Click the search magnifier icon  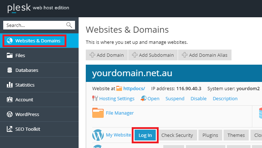point(69,25)
